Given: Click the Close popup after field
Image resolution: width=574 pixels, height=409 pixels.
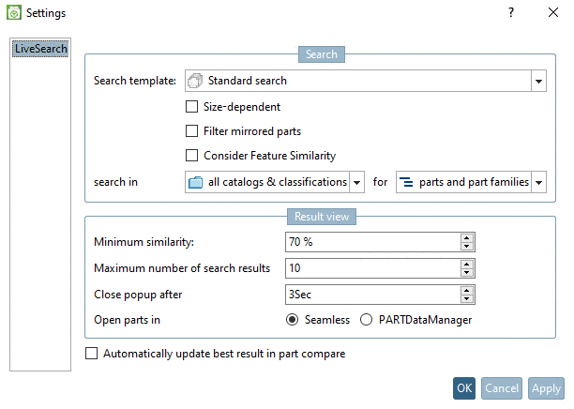Looking at the screenshot, I should pyautogui.click(x=372, y=295).
